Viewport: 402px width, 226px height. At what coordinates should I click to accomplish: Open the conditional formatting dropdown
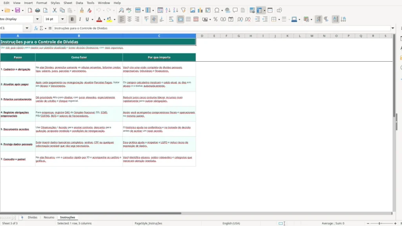click(x=311, y=20)
